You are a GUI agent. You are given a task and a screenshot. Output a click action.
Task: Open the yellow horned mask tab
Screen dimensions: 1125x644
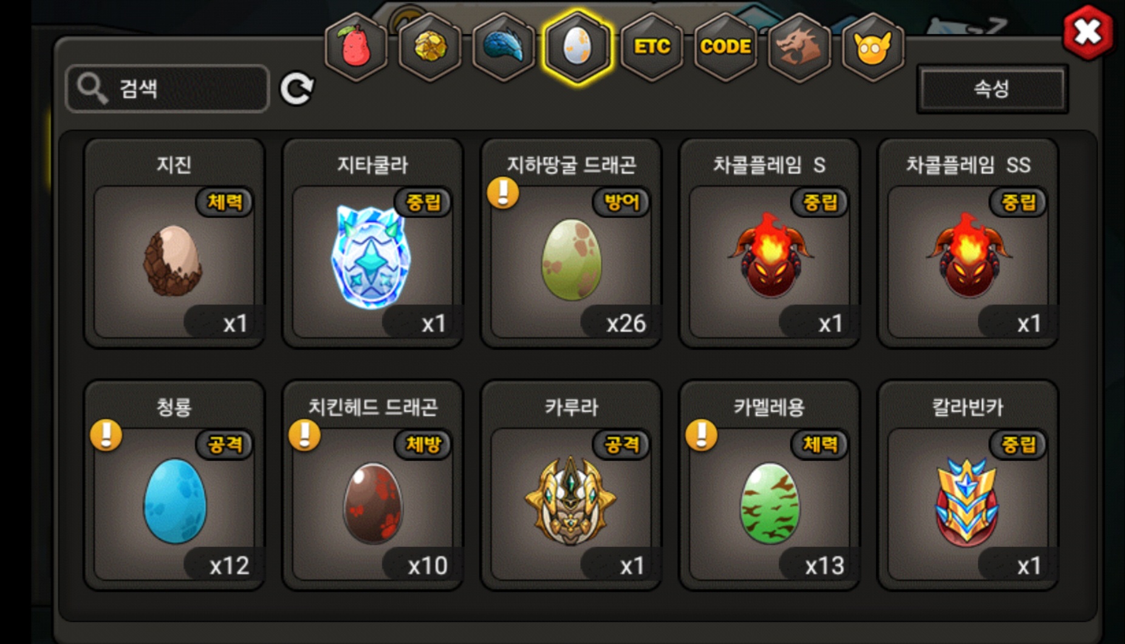pos(873,47)
